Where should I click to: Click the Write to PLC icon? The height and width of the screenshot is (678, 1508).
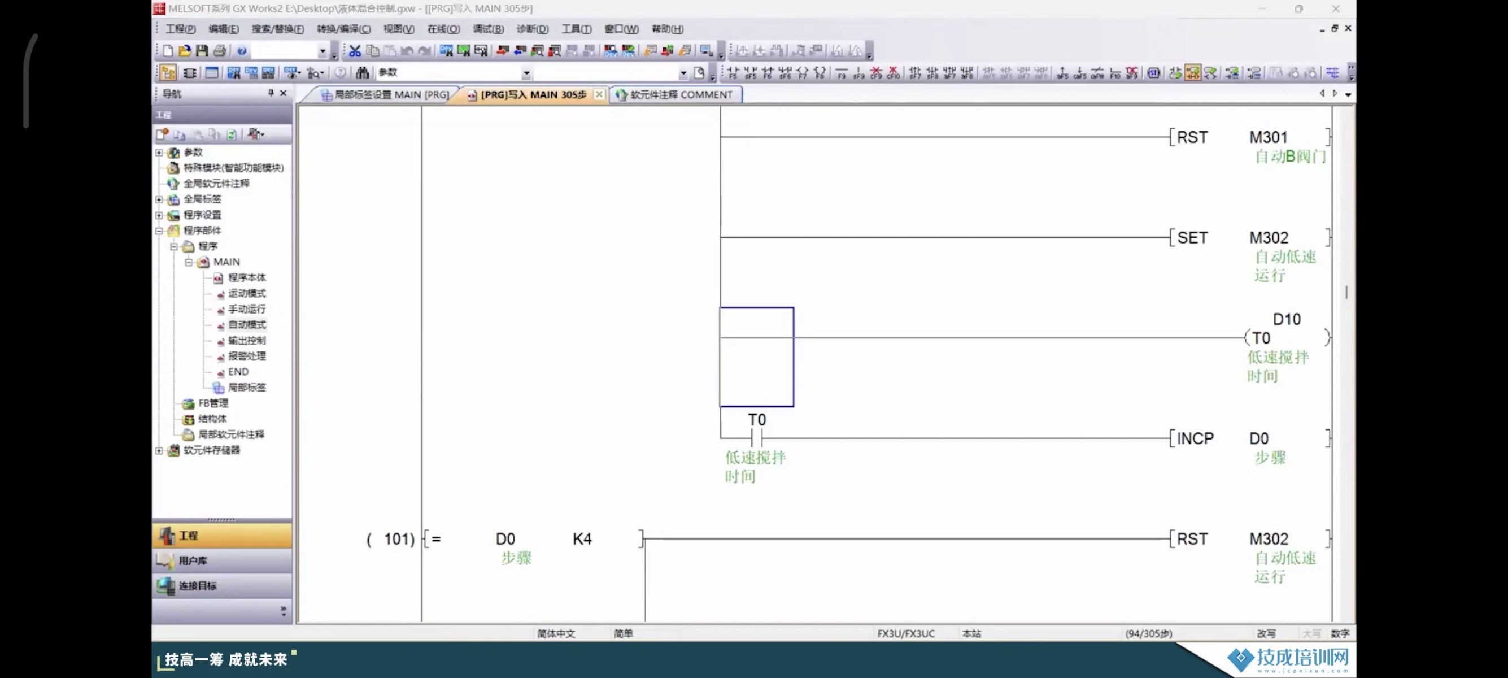point(503,51)
